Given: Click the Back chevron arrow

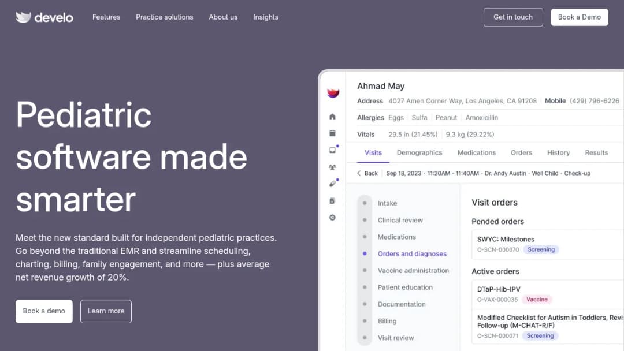Looking at the screenshot, I should coord(359,173).
